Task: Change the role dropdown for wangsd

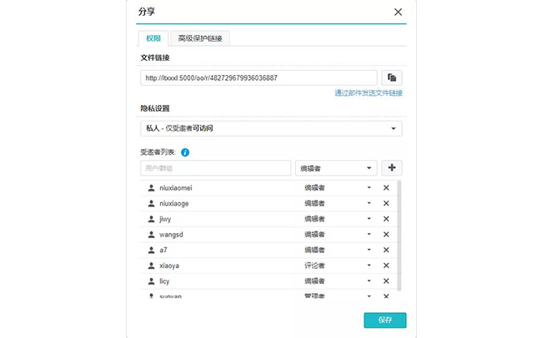Action: [338, 235]
